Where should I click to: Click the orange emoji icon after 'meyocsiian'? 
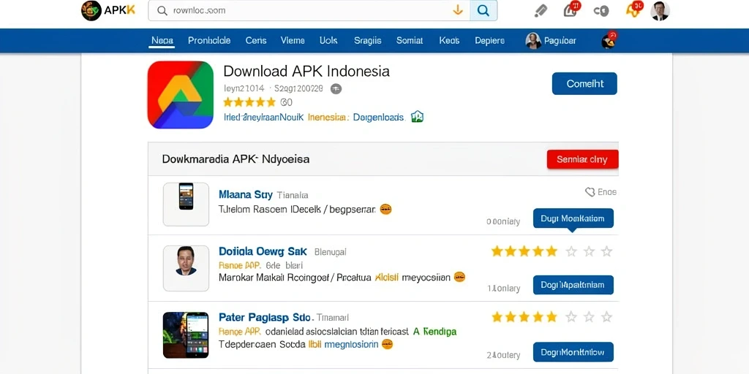click(459, 277)
